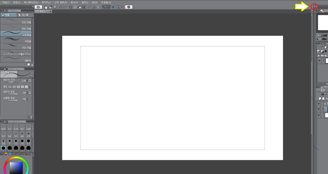Click the 손떨림 보정 value stepper
This screenshot has width=328, height=174.
27,99
